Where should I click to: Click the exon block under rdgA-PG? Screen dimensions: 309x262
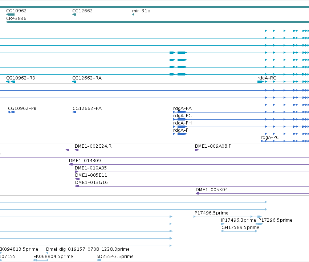point(182,120)
